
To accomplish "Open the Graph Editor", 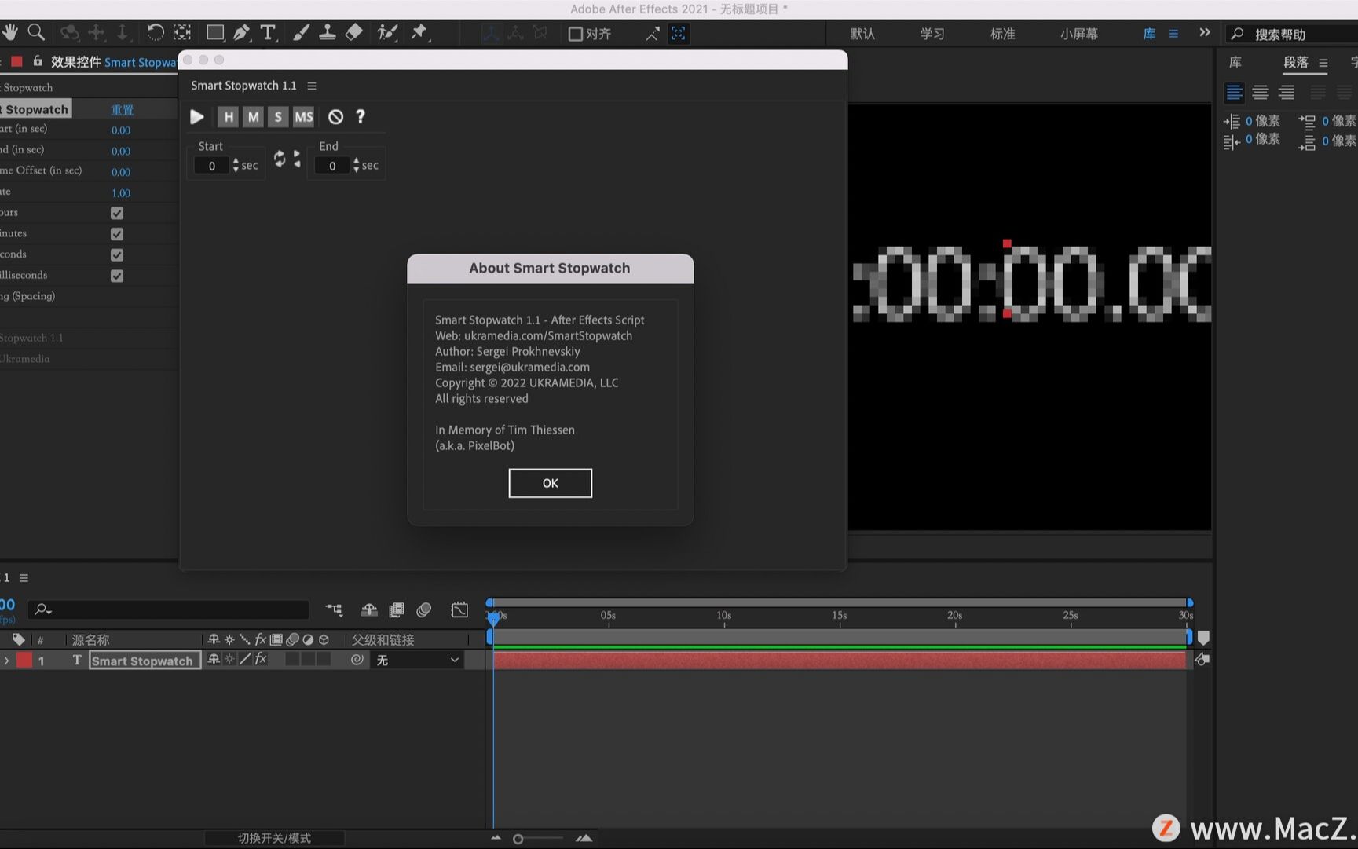I will (459, 609).
